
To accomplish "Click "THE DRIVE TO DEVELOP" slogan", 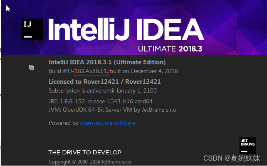I will (x=85, y=152).
